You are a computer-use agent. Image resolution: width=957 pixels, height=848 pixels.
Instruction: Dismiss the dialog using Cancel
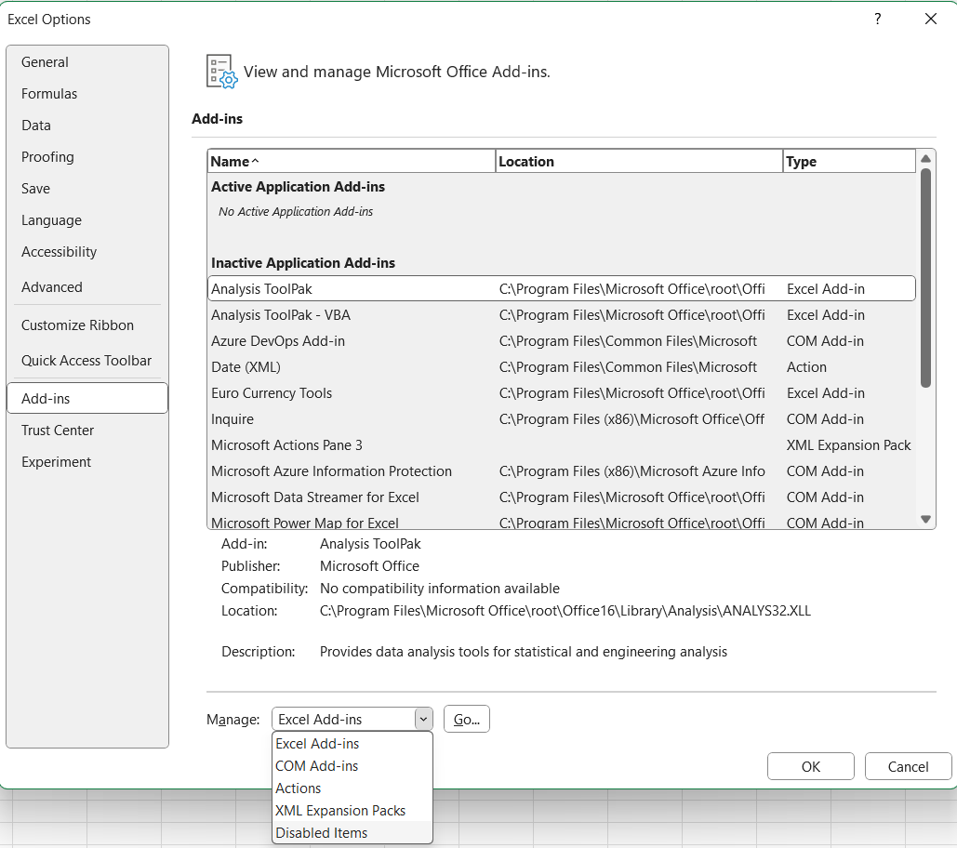[x=907, y=765]
